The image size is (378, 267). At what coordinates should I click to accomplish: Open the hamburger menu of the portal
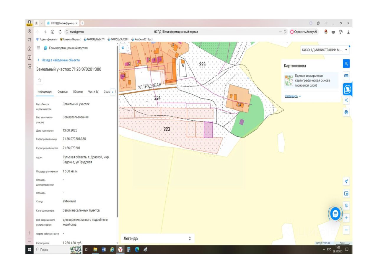pyautogui.click(x=38, y=48)
